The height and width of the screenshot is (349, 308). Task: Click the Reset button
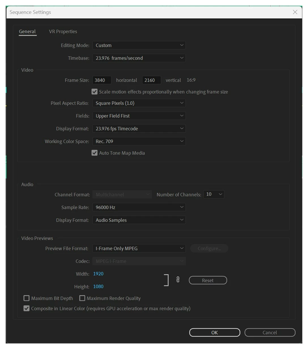[208, 280]
